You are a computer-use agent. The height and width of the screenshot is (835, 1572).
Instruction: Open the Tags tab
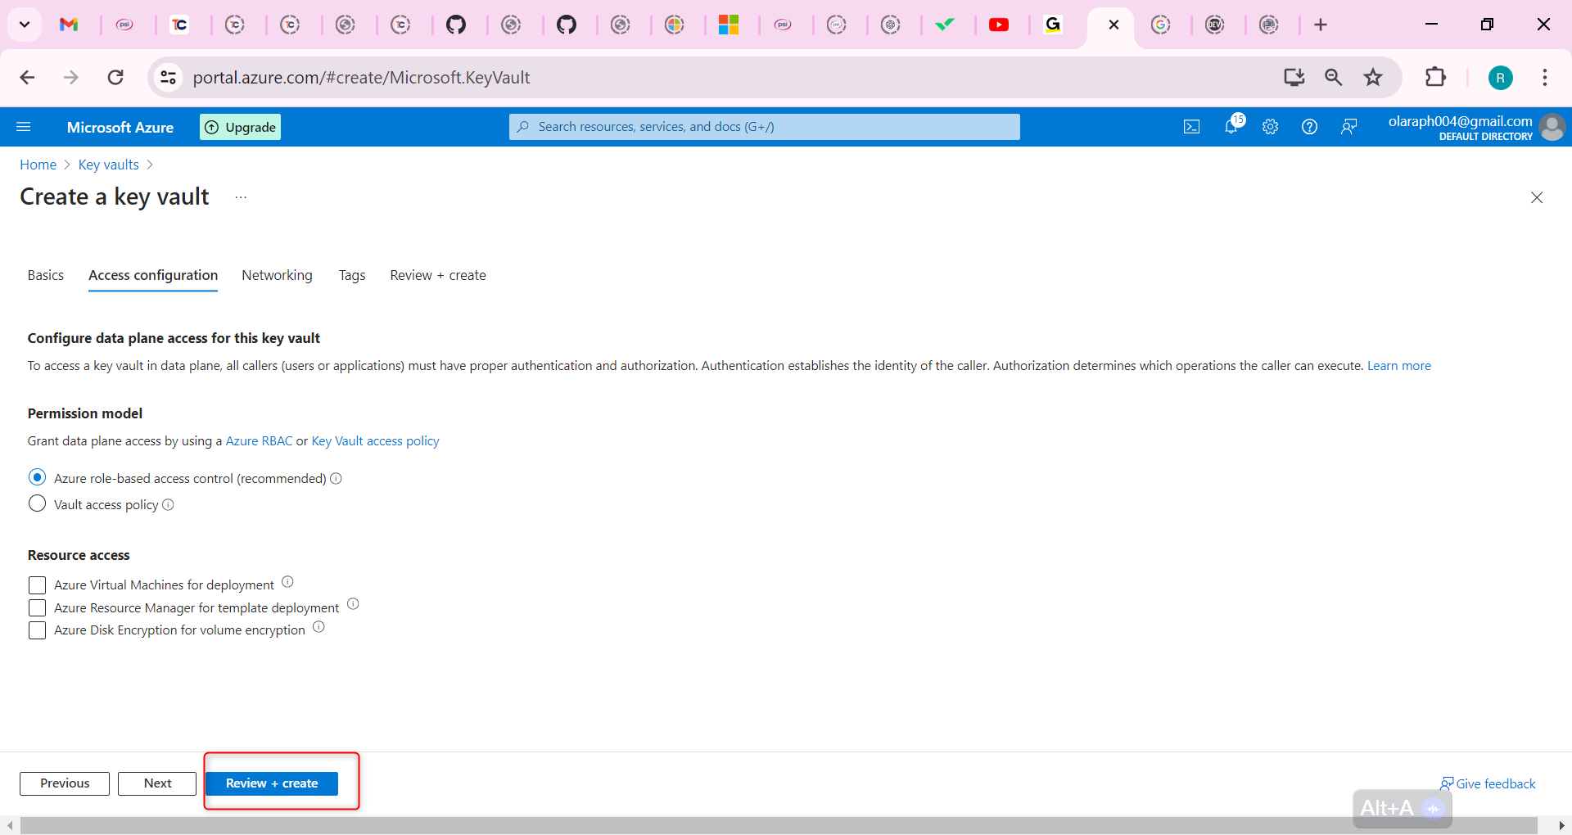[352, 275]
